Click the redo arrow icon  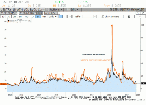point(143,13)
